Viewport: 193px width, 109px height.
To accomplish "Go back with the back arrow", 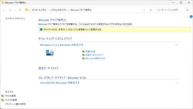I will click(4, 10).
